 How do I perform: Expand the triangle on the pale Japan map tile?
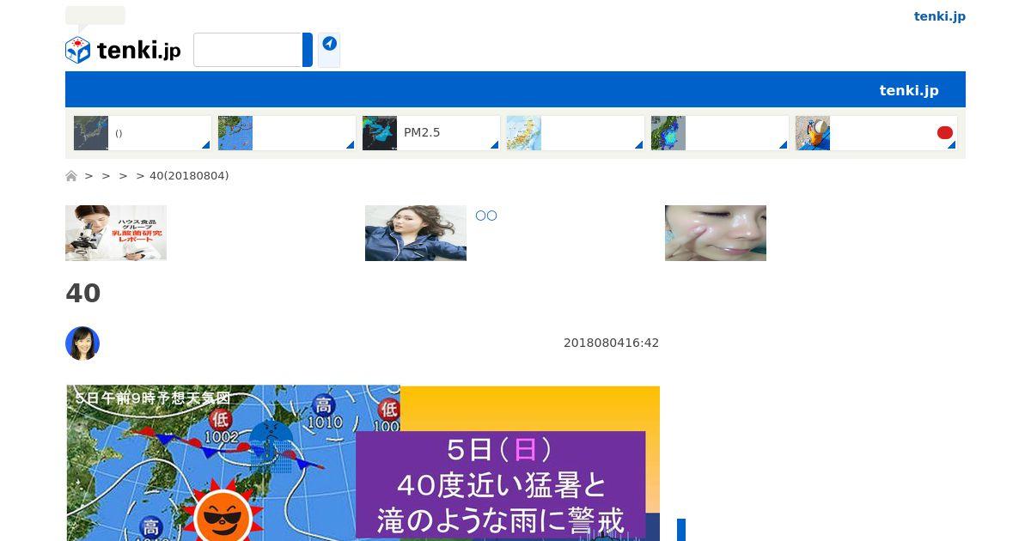tap(639, 145)
